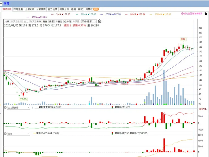Click the unlock padlock icon
Image resolution: width=209 pixels, height=157 pixels.
(x=206, y=14)
